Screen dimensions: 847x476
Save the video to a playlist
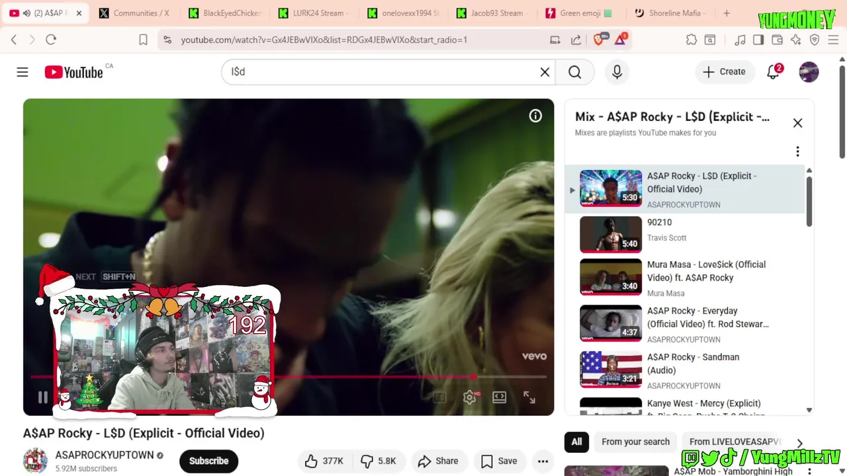click(x=499, y=461)
